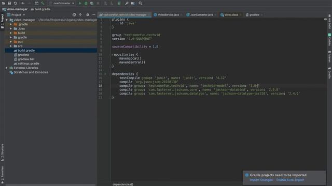This screenshot has width=332, height=186.
Task: Click the Debug bug icon
Action: click(x=86, y=3)
